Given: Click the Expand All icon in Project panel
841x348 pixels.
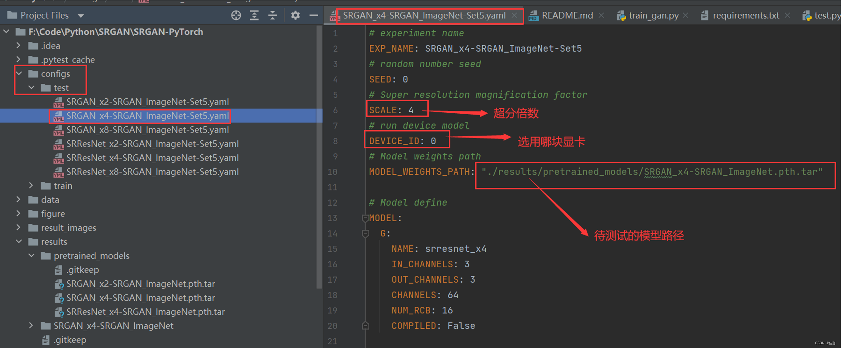Looking at the screenshot, I should (x=254, y=15).
